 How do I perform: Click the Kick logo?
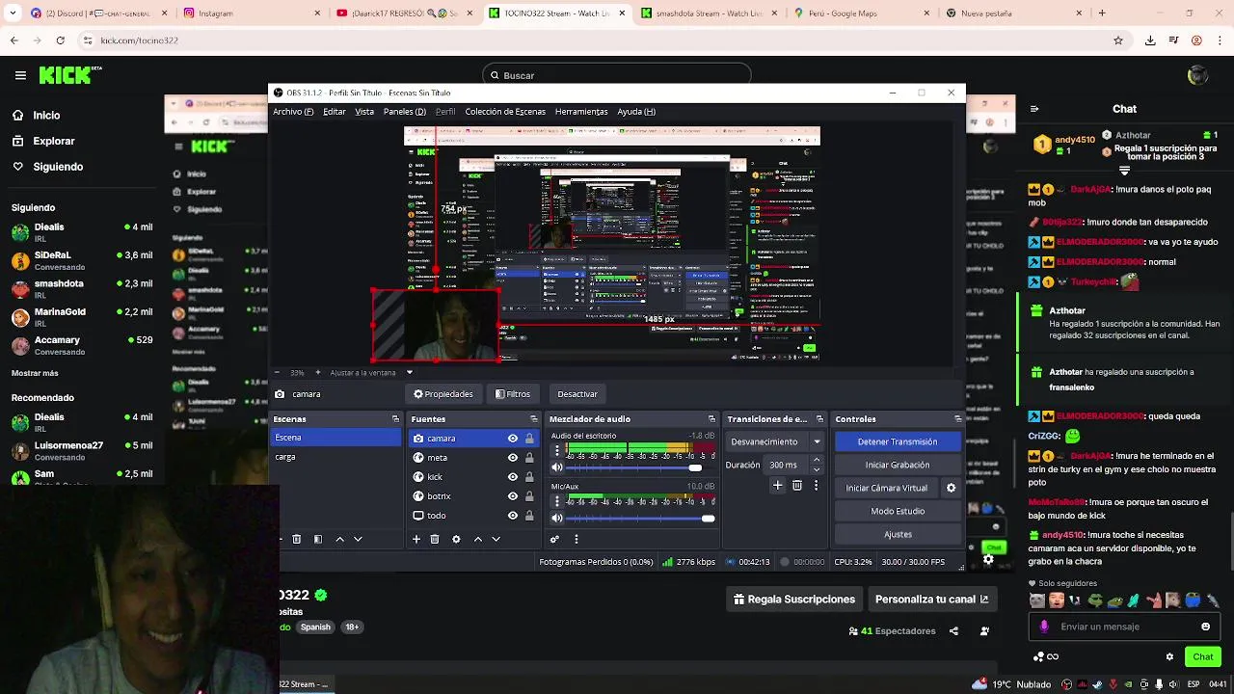click(70, 75)
